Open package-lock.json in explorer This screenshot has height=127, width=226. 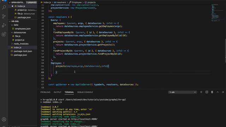click(23, 51)
